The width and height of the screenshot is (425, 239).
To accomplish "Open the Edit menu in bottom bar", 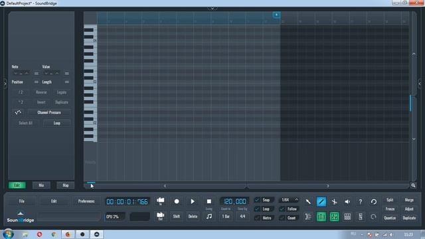I will (54, 201).
